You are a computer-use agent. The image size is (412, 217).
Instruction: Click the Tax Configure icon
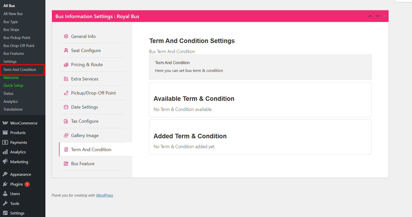(x=66, y=121)
